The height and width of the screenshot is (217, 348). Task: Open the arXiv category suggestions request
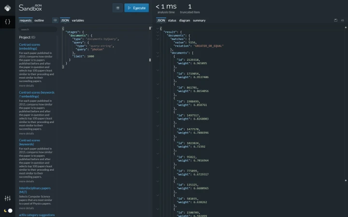pos(37,215)
